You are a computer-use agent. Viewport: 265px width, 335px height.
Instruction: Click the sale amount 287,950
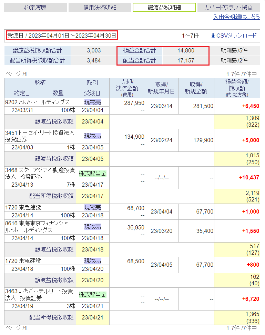click(x=134, y=103)
